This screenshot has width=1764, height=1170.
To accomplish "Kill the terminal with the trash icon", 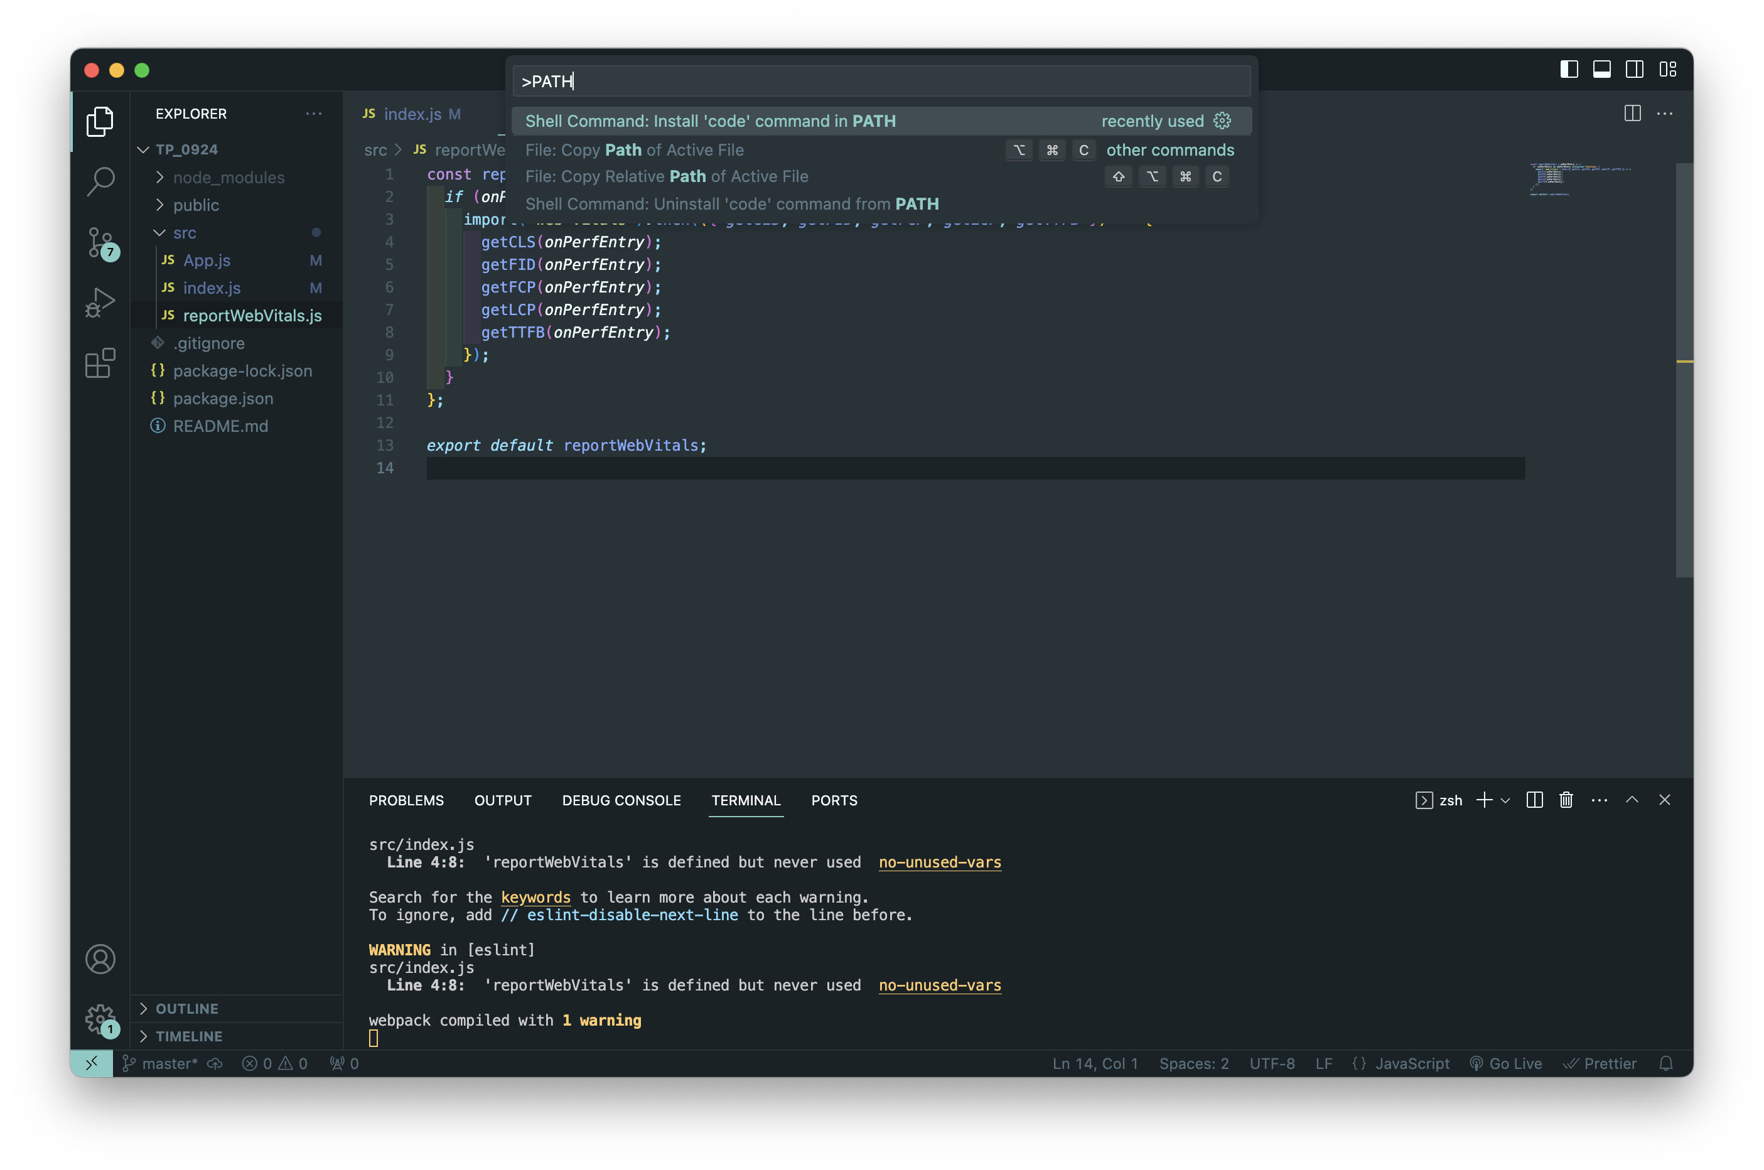I will pos(1566,800).
